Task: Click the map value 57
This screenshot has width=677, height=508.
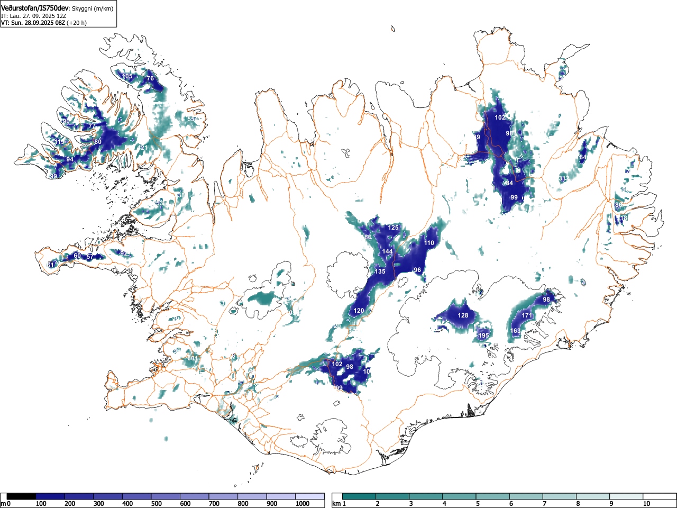Action: tap(90, 257)
